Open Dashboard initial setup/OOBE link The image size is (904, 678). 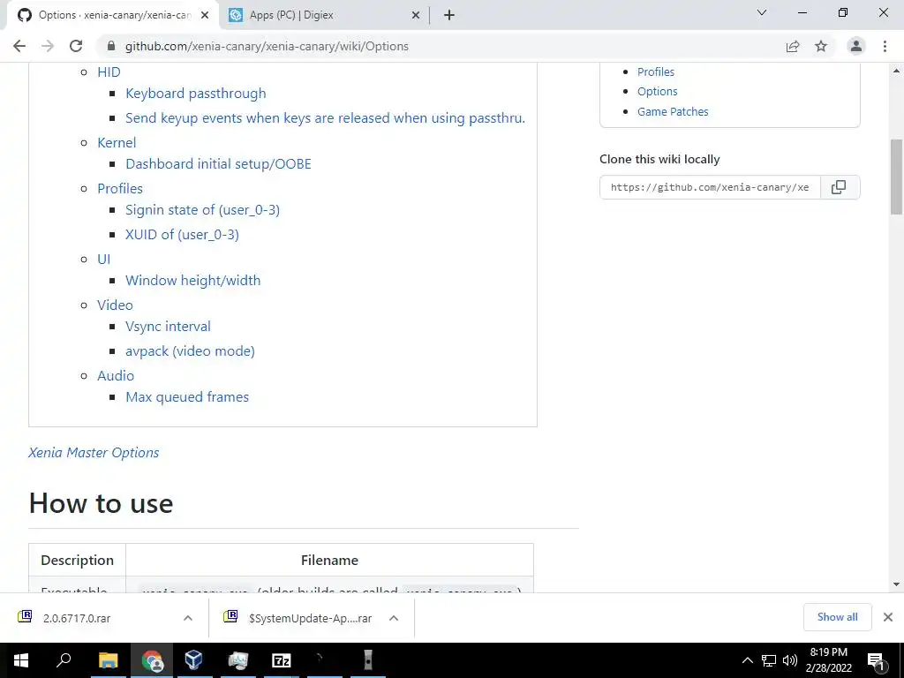(218, 163)
